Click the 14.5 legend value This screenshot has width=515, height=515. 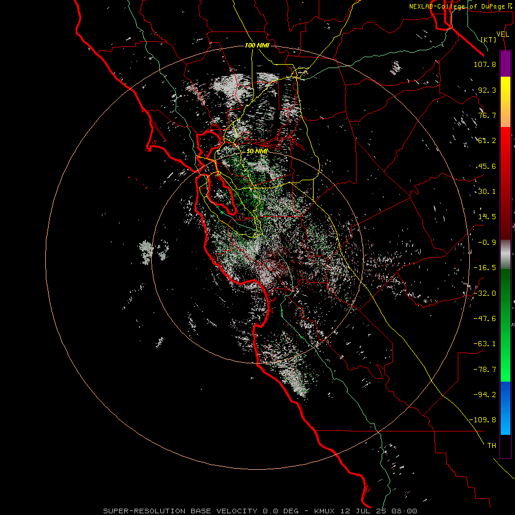(487, 217)
